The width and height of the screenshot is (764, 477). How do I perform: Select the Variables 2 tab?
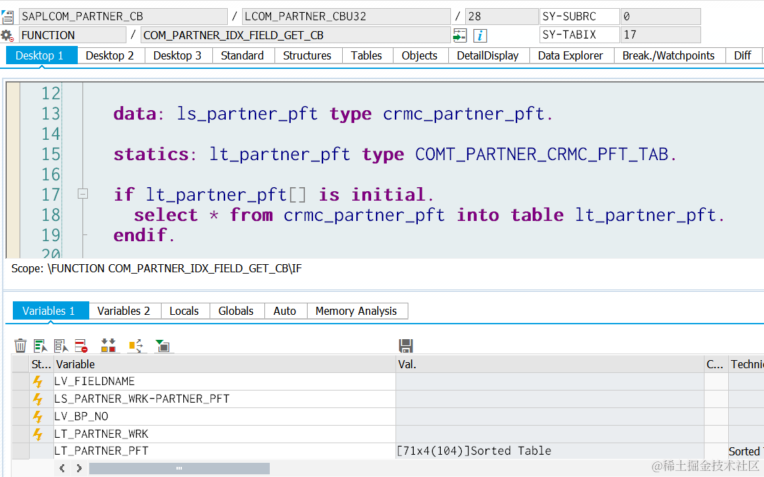[124, 311]
